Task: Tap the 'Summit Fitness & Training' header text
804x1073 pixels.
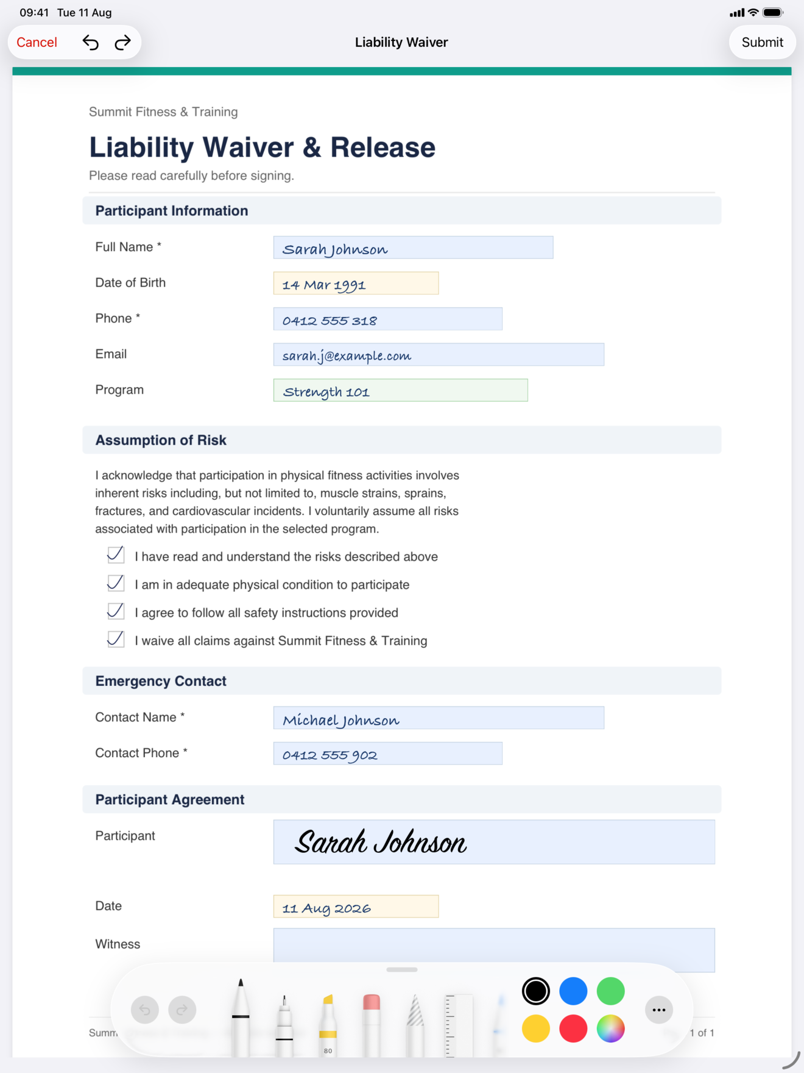Action: (x=163, y=112)
